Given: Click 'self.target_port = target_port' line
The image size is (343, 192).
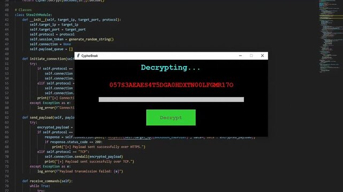Looking at the screenshot, I should pos(58,29).
